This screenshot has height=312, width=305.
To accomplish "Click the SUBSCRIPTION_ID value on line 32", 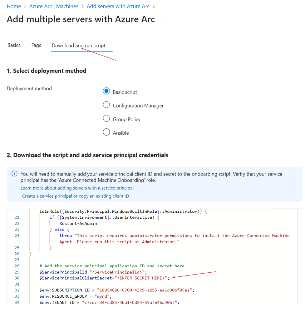I will pos(145,290).
